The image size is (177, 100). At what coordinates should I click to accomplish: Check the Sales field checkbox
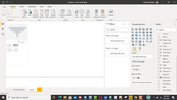click(x=159, y=65)
